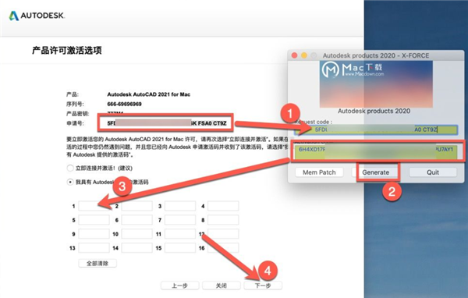The width and height of the screenshot is (468, 298).
Task: Click the Quit button in X-FORCE window
Action: pyautogui.click(x=432, y=172)
